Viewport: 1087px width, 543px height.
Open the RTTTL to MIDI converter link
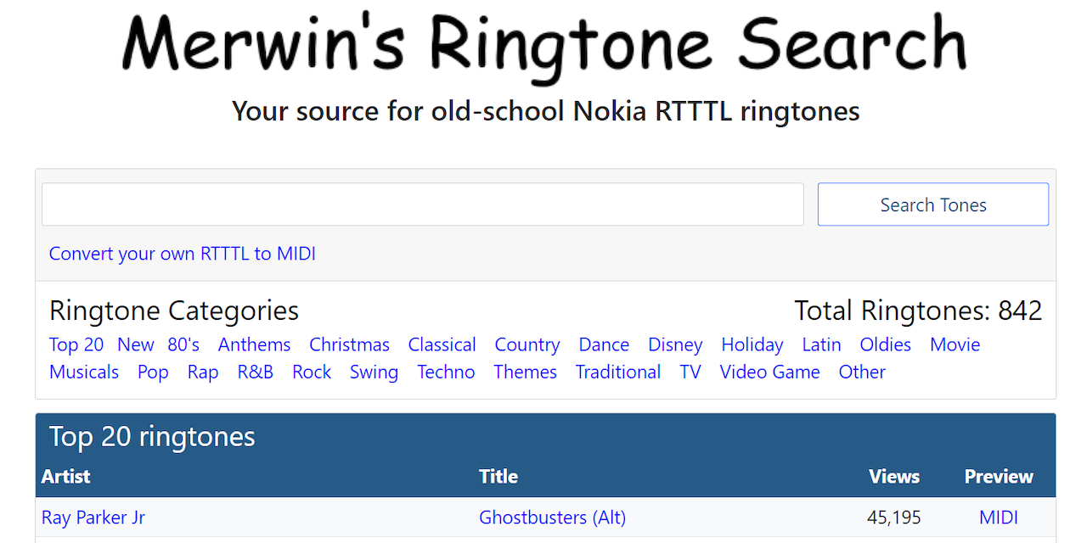click(x=182, y=253)
